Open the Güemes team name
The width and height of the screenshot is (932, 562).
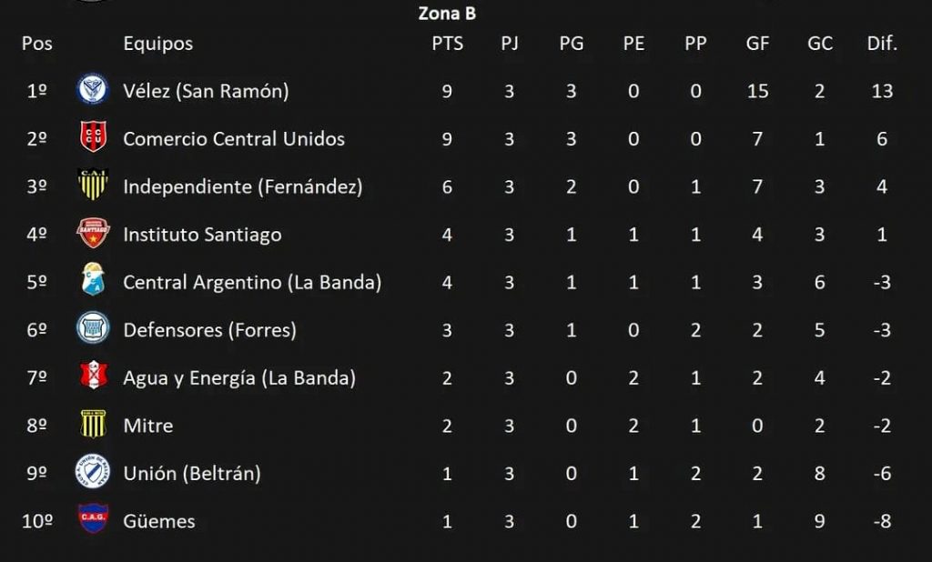(x=159, y=521)
